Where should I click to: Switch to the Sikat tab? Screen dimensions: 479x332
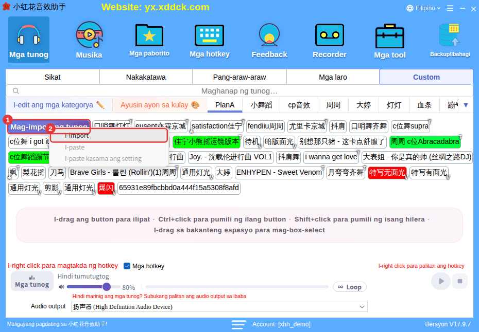[53, 77]
